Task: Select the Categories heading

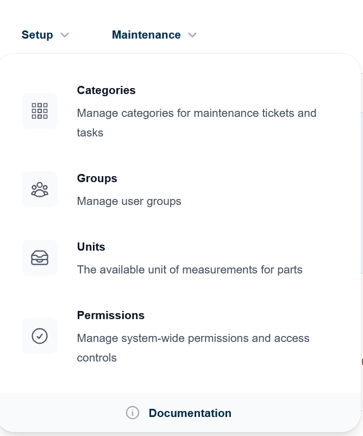Action: tap(106, 90)
